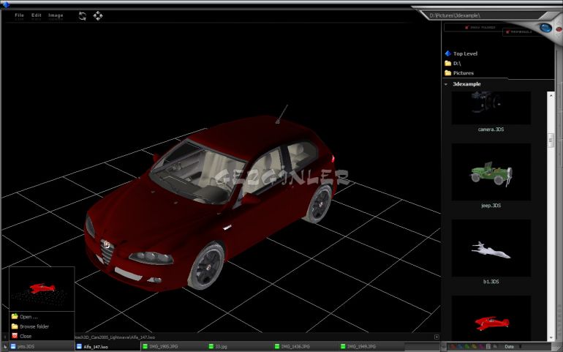Click the red biplane preview in popup

coord(42,289)
